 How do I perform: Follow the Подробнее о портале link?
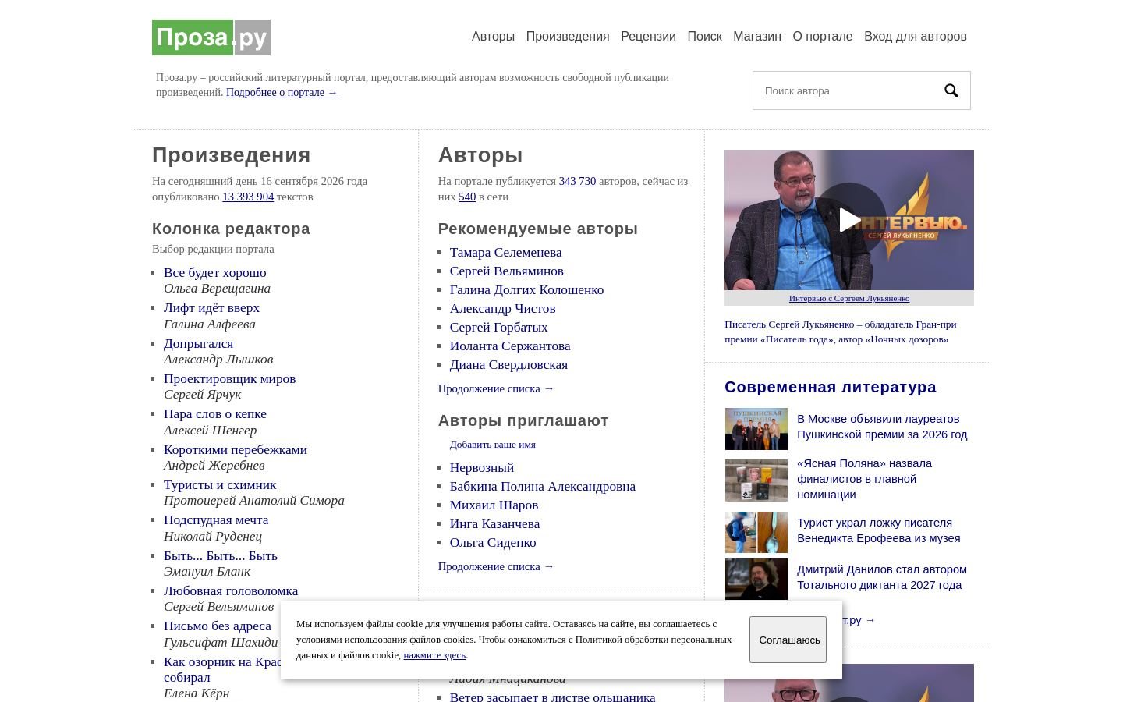pyautogui.click(x=282, y=92)
